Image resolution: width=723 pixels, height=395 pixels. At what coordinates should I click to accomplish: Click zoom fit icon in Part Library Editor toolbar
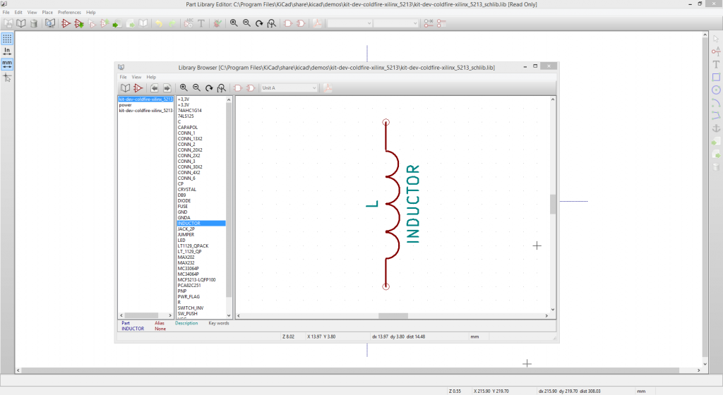(272, 23)
